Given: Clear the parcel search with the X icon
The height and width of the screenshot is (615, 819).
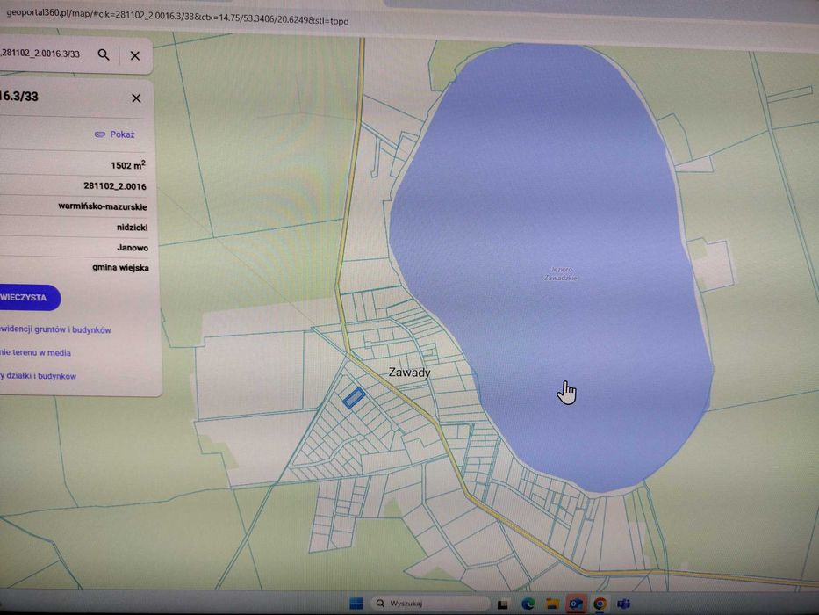Looking at the screenshot, I should [135, 55].
